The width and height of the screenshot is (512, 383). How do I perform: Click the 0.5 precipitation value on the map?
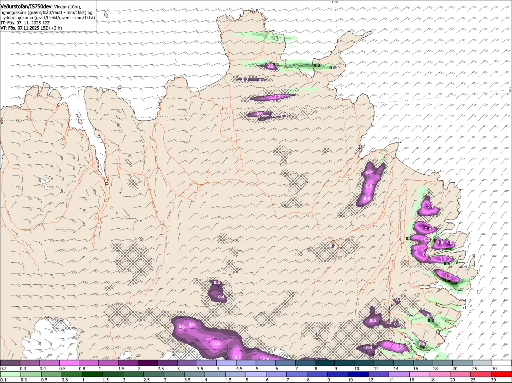click(373, 320)
